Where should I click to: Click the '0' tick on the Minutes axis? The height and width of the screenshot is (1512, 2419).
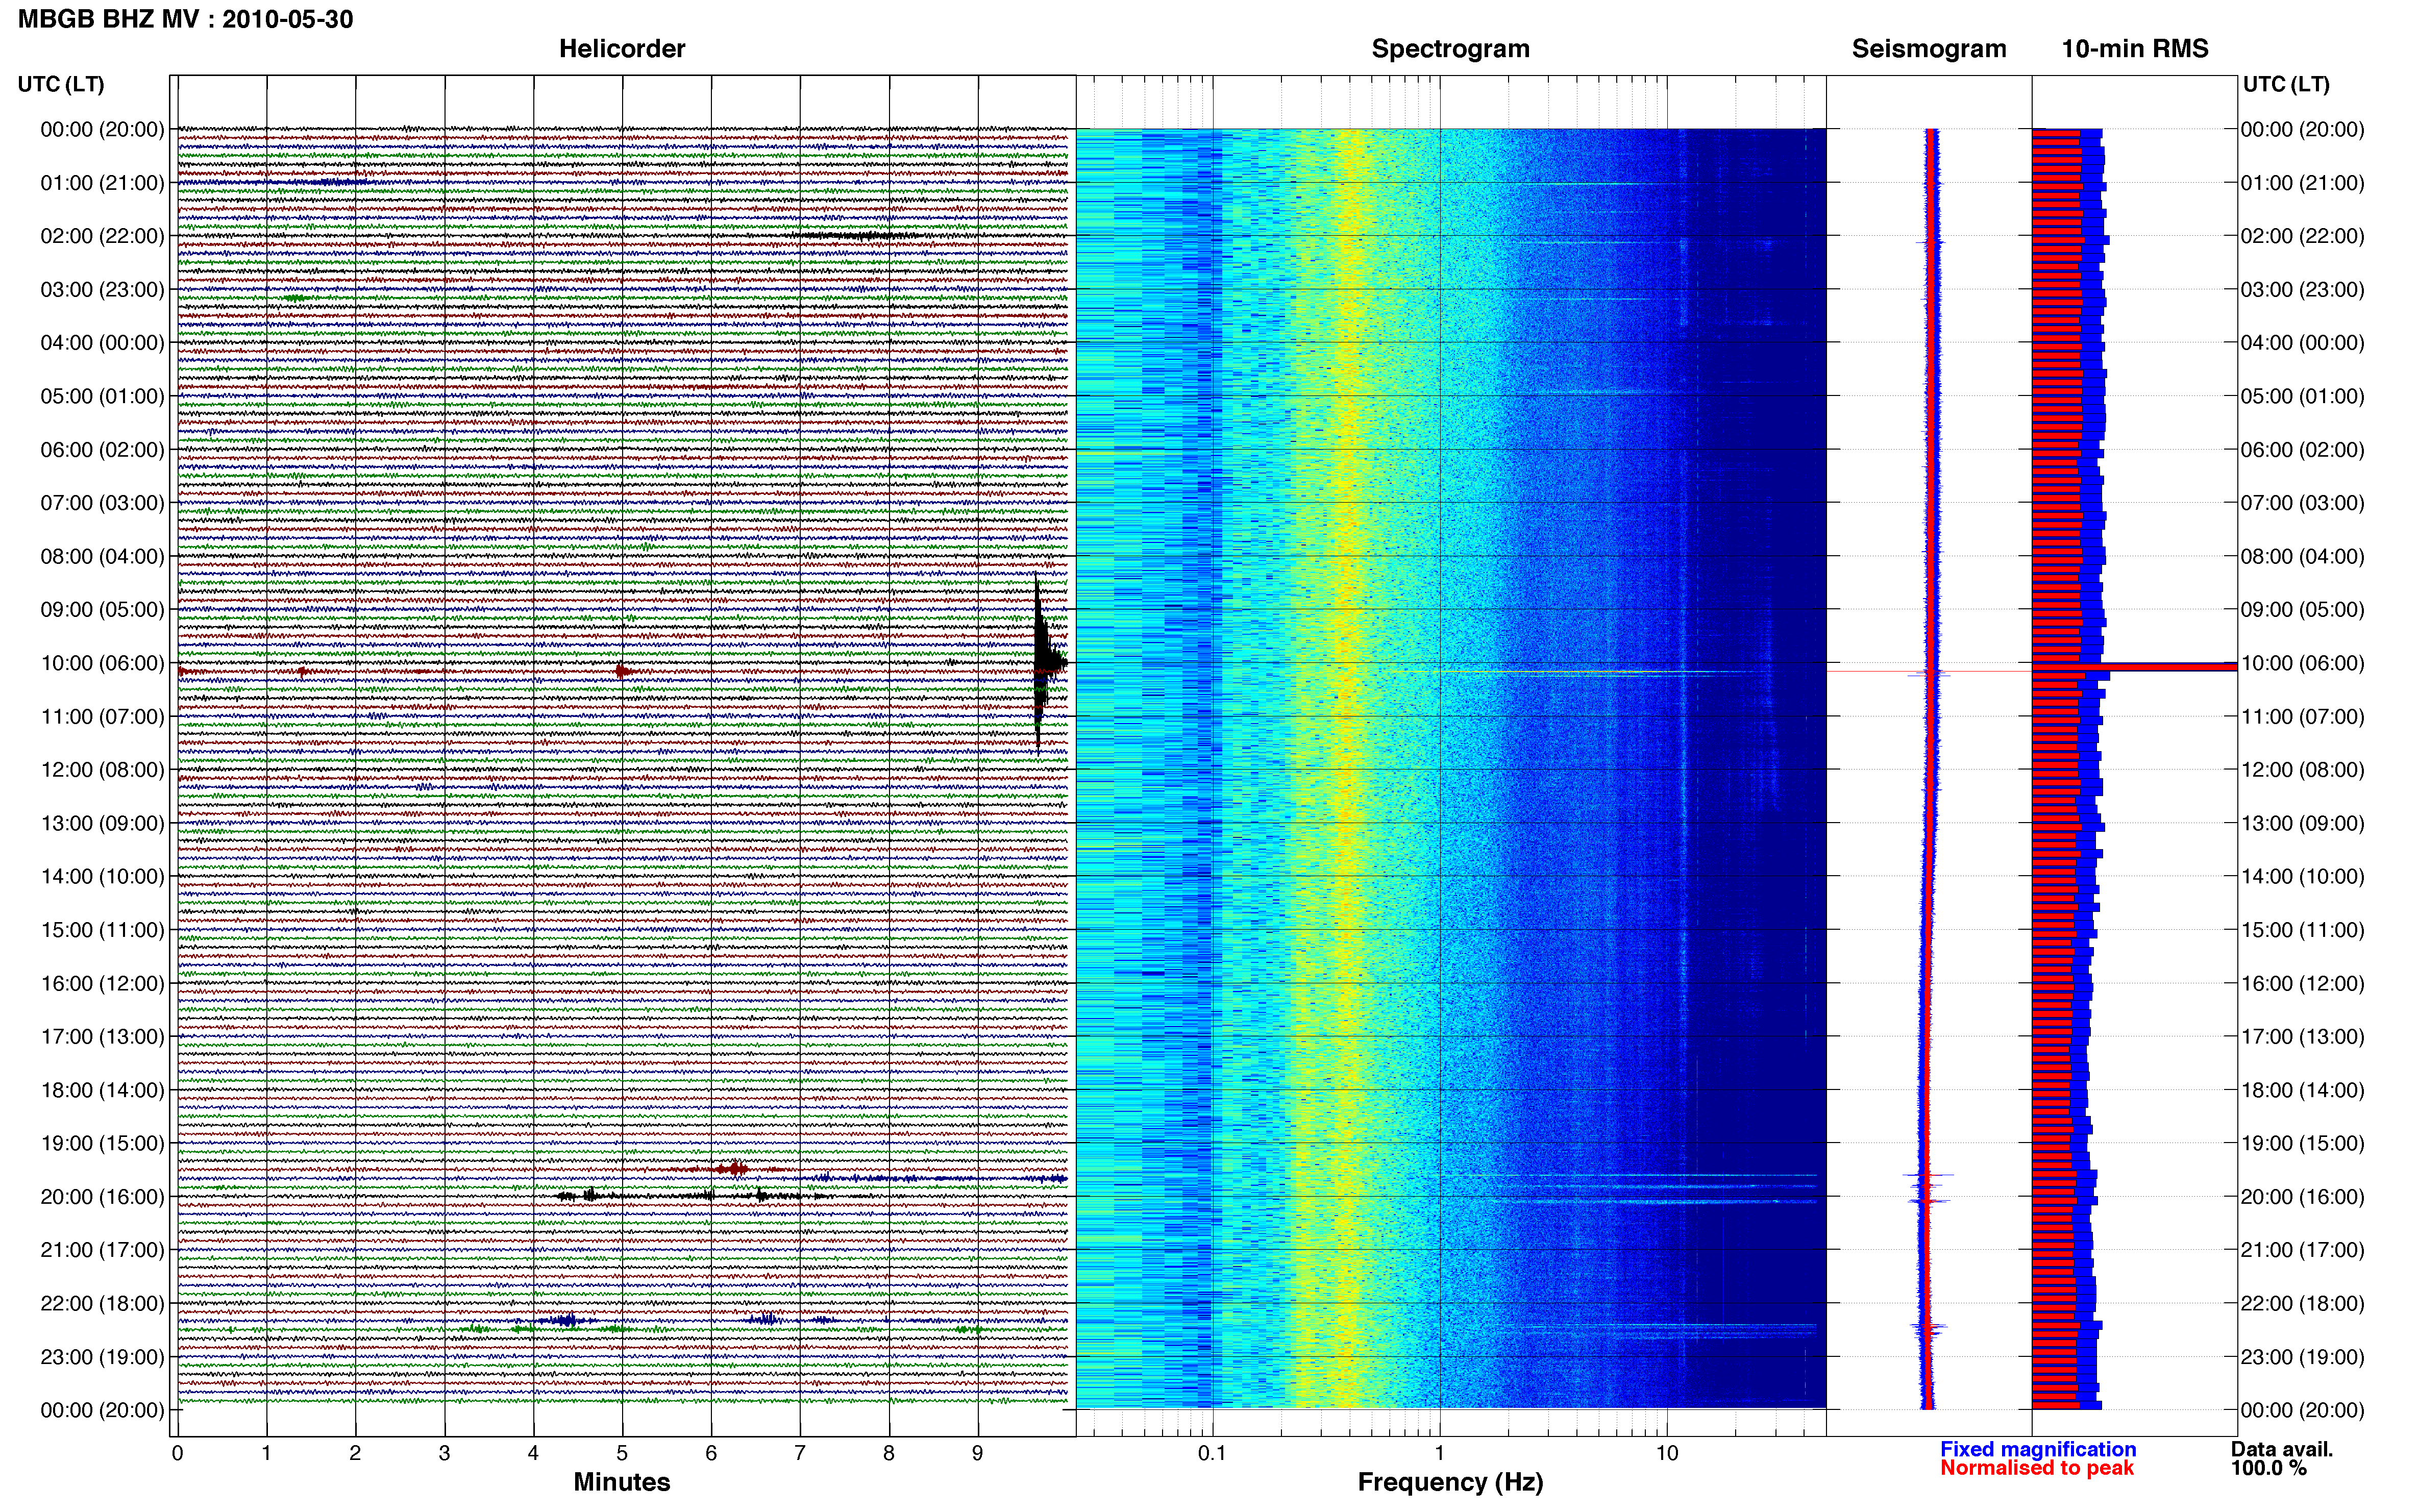(177, 1453)
